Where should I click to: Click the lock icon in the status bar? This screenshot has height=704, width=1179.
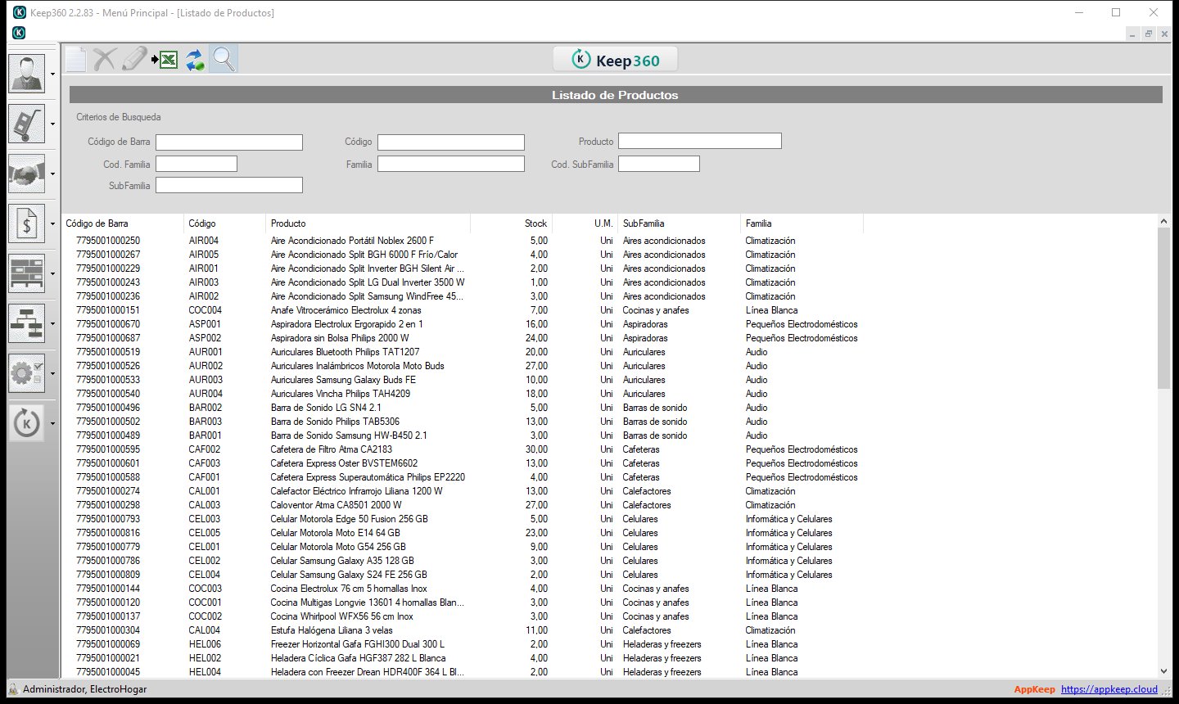point(13,689)
